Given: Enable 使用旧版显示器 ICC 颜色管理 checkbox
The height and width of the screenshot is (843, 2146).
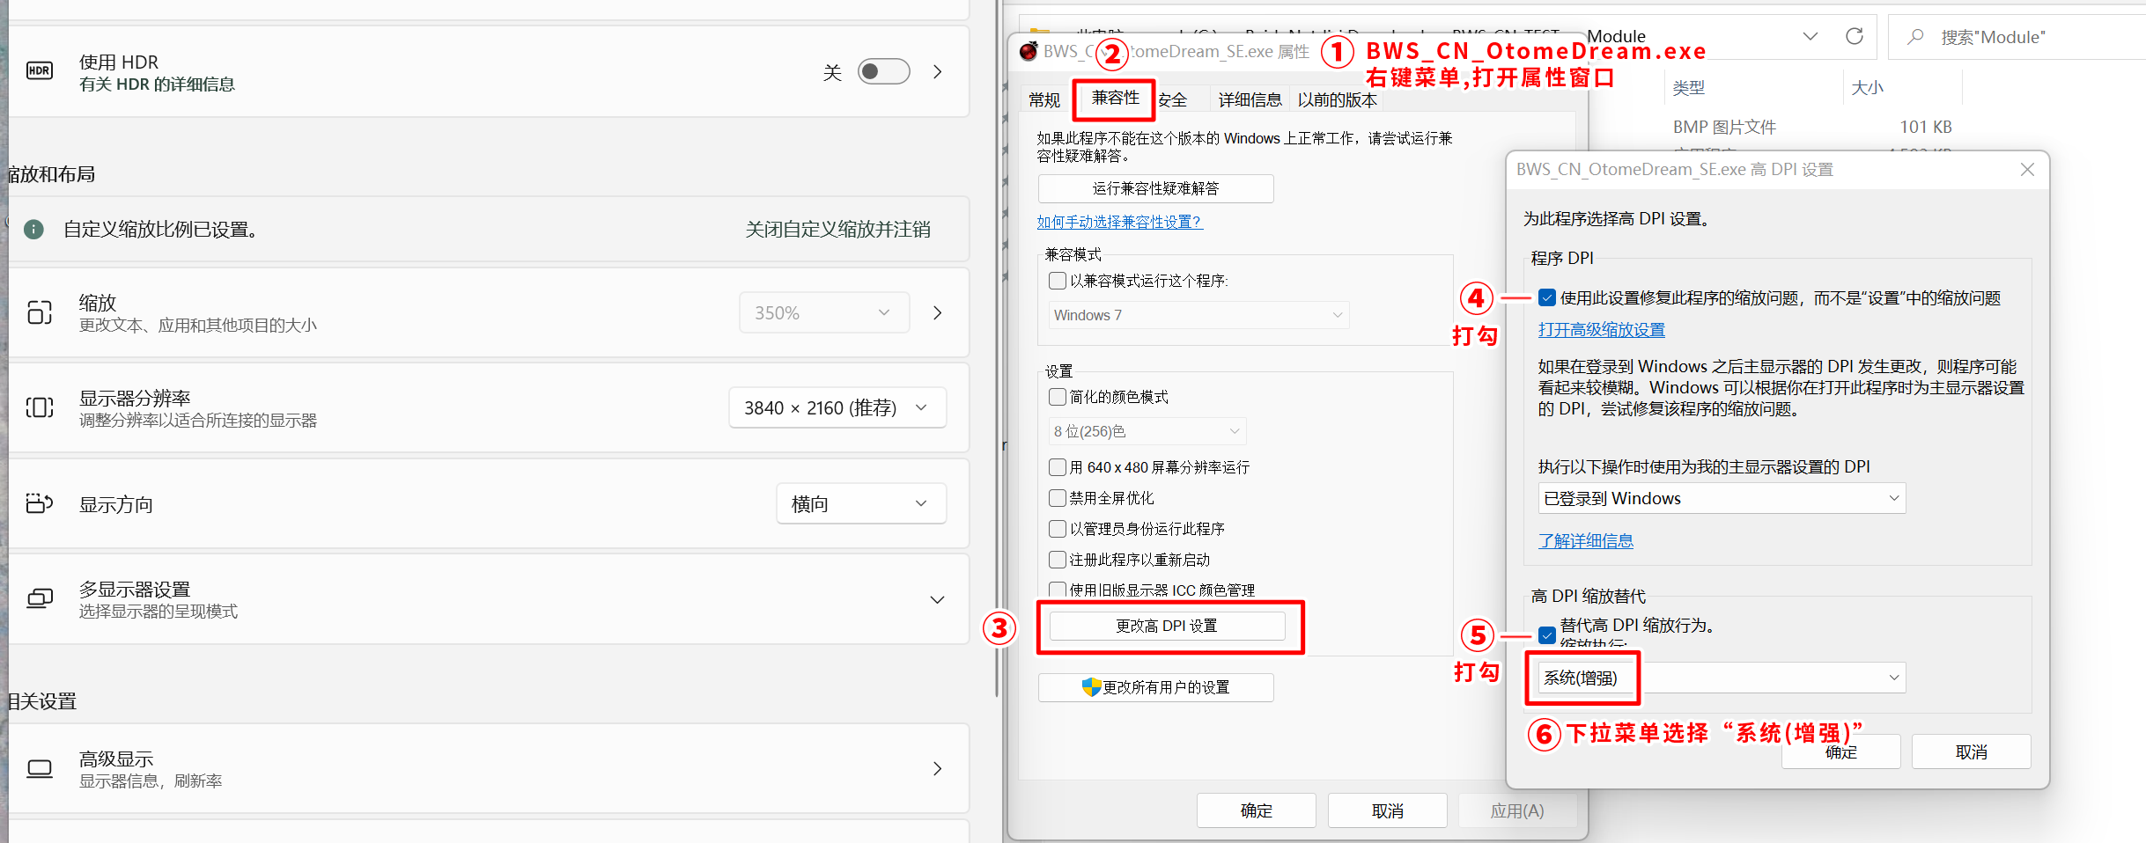Looking at the screenshot, I should [x=1058, y=590].
